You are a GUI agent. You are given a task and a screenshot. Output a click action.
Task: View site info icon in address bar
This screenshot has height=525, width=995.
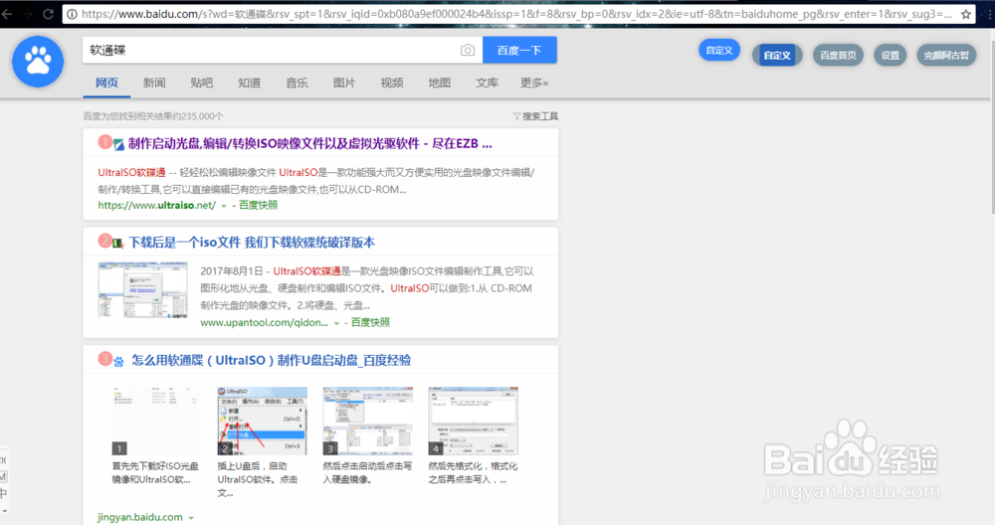(73, 14)
